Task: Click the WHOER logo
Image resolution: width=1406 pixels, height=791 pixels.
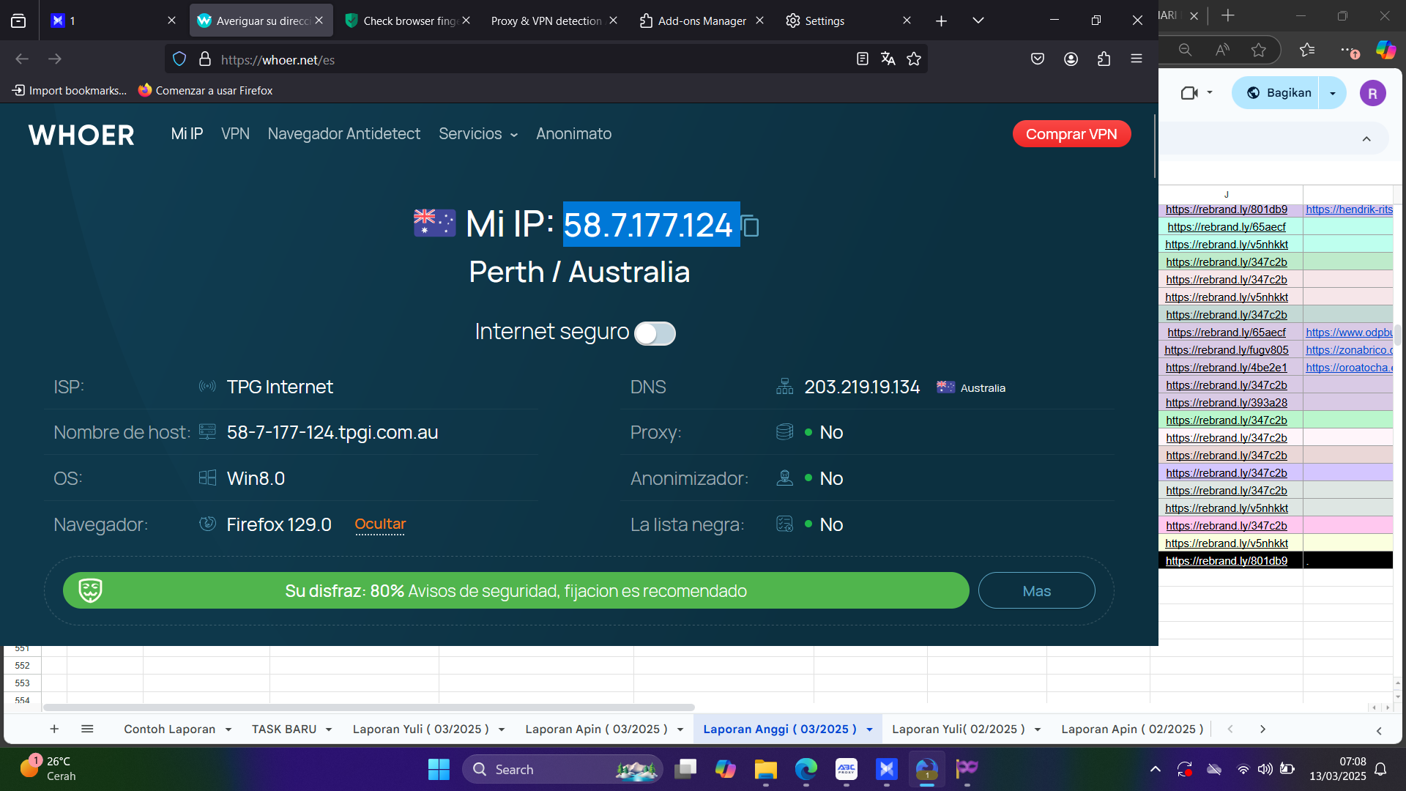Action: click(81, 135)
